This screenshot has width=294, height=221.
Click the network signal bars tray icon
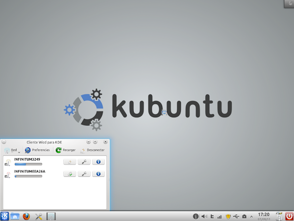[x=220, y=217]
